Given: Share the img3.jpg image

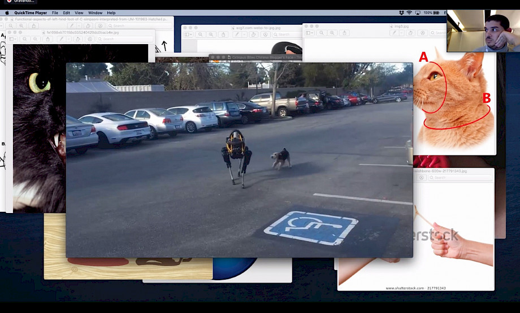Looking at the screenshot, I should click(344, 33).
